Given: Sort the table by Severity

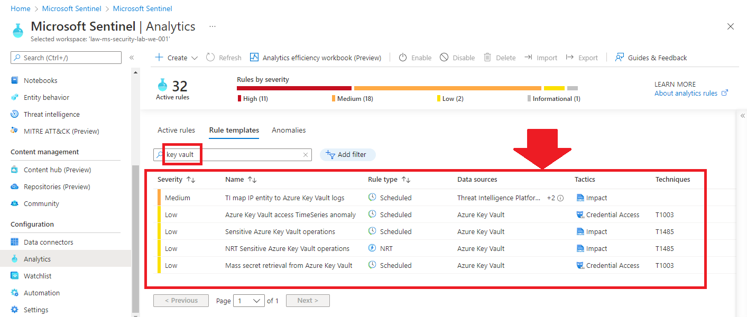Looking at the screenshot, I should 177,180.
